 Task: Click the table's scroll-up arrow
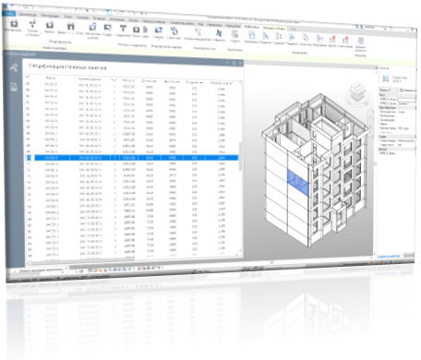240,83
